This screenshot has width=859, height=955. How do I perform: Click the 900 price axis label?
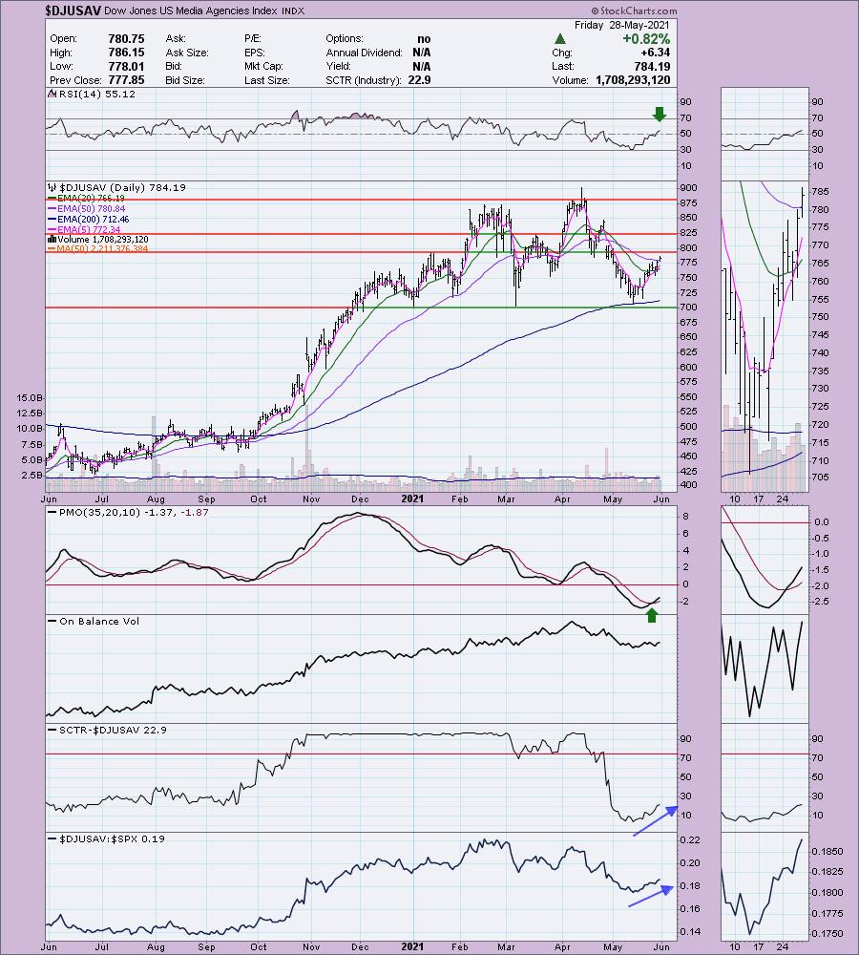tap(689, 188)
